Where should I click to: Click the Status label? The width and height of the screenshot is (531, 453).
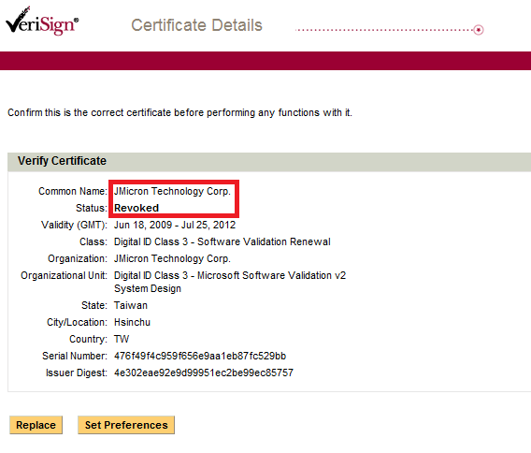pyautogui.click(x=92, y=208)
